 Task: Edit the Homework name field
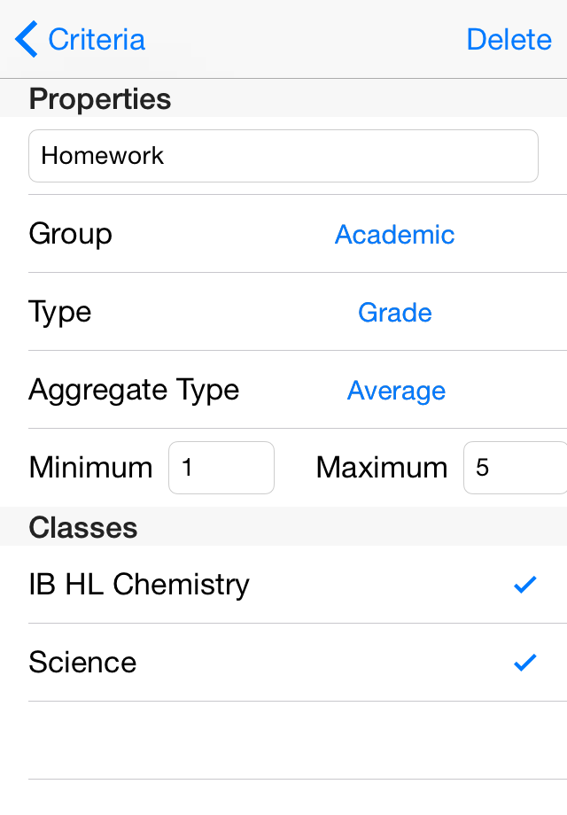click(283, 156)
